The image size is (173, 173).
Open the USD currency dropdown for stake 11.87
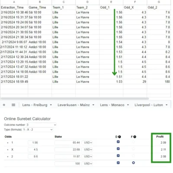coord(87,157)
